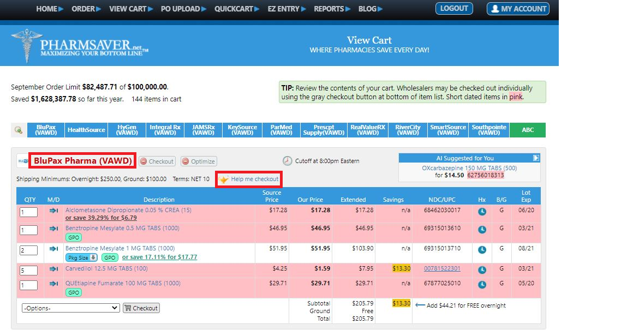633x330 pixels.
Task: Click the magnifier search icon beside wholesaler tabs
Action: 19,130
